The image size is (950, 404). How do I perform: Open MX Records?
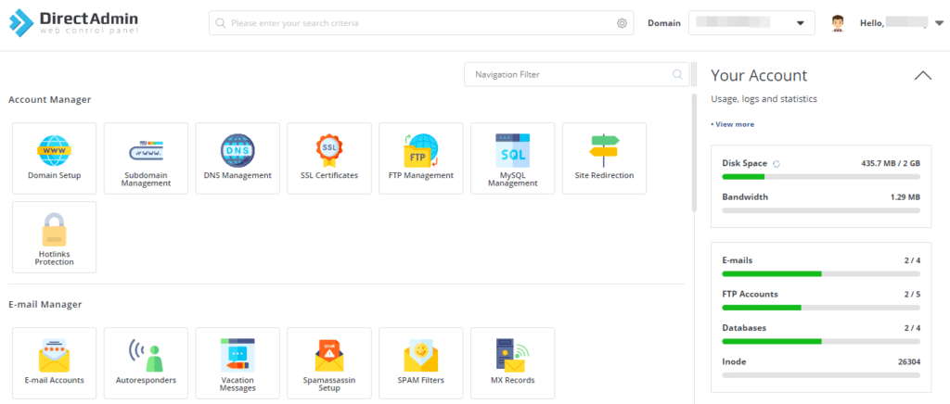click(513, 362)
